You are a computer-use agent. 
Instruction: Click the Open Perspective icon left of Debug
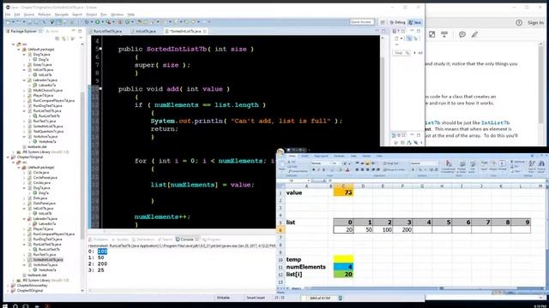pos(383,22)
